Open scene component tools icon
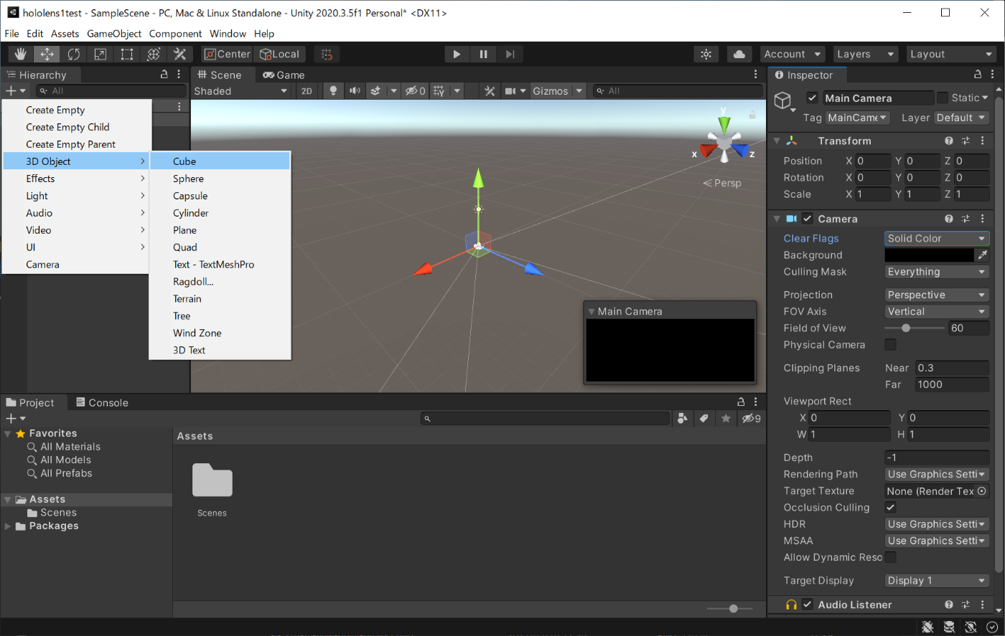The height and width of the screenshot is (636, 1005). point(490,91)
